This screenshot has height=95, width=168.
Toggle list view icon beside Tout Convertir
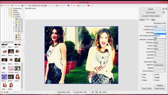pos(164,12)
